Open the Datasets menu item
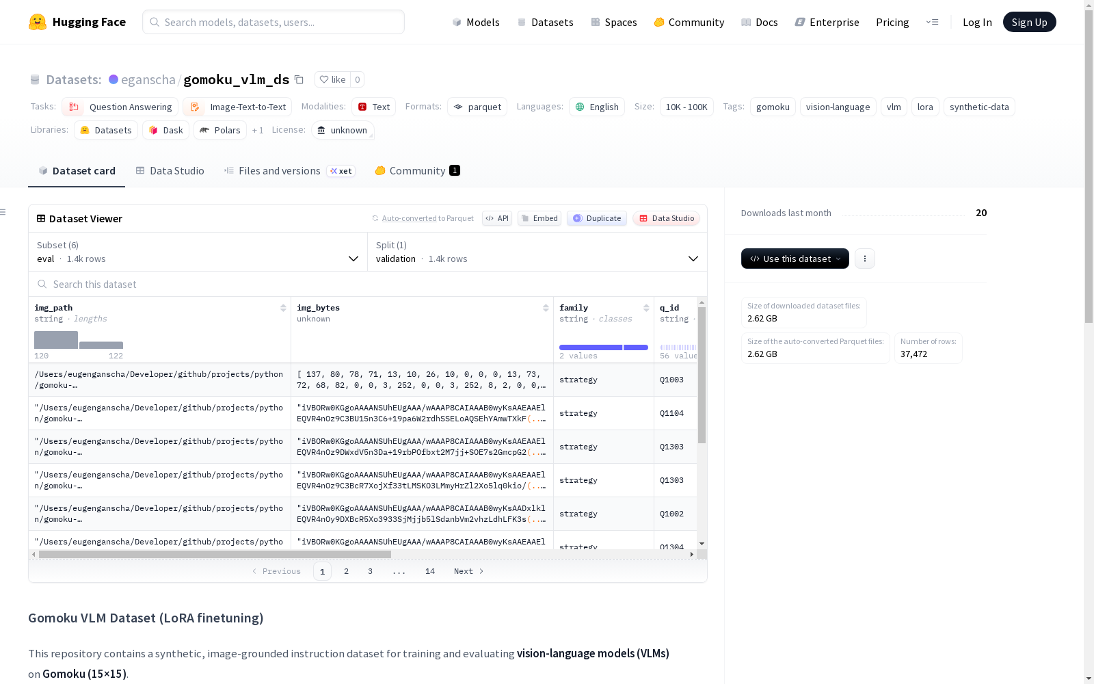The width and height of the screenshot is (1094, 684). click(545, 22)
